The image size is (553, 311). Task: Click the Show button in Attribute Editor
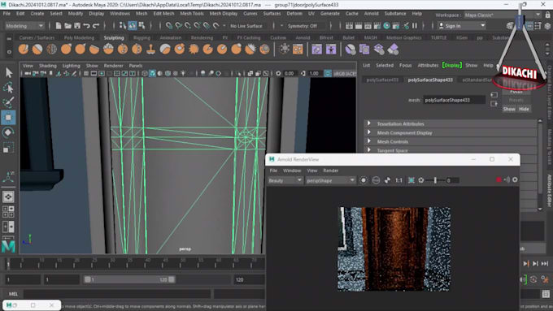pyautogui.click(x=509, y=109)
